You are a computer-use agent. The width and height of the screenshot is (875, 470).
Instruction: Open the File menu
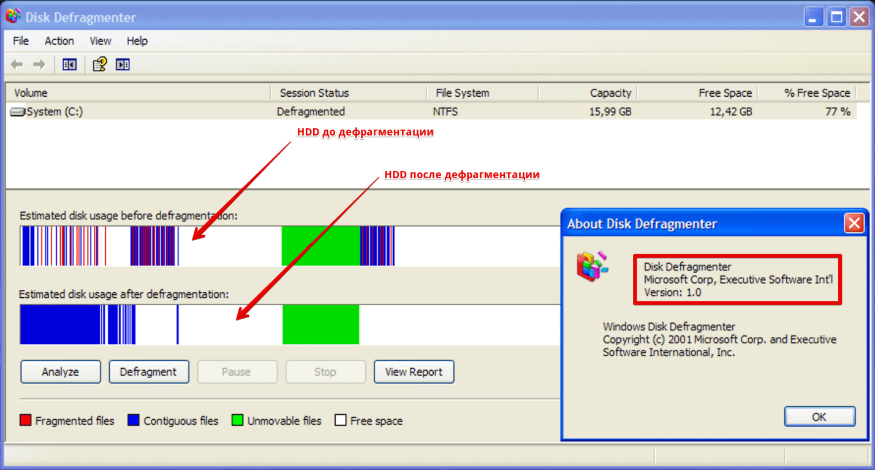coord(21,41)
